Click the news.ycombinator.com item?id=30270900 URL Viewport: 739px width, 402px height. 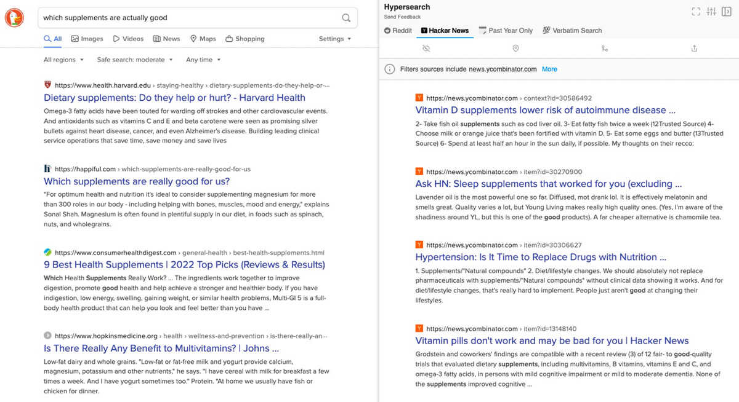[504, 171]
